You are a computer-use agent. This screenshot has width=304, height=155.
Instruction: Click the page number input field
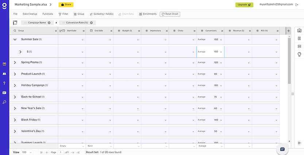[61, 152]
